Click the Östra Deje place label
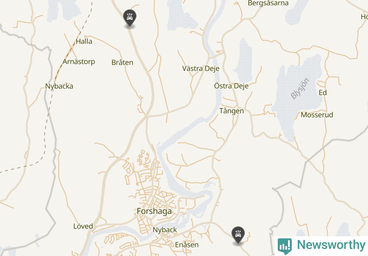368x256 pixels. point(231,86)
